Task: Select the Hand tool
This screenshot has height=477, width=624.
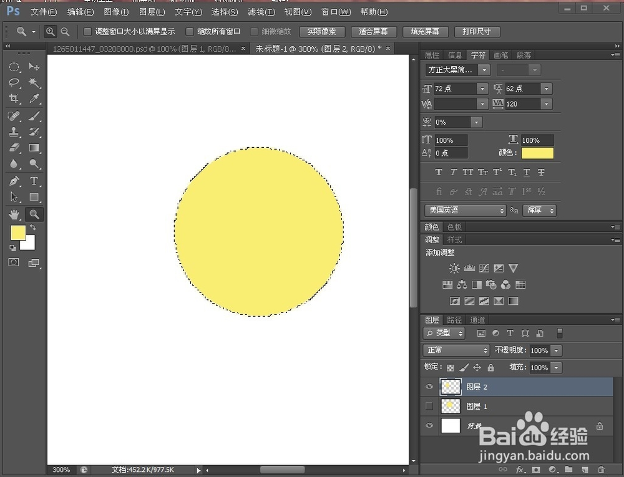Action: point(14,214)
